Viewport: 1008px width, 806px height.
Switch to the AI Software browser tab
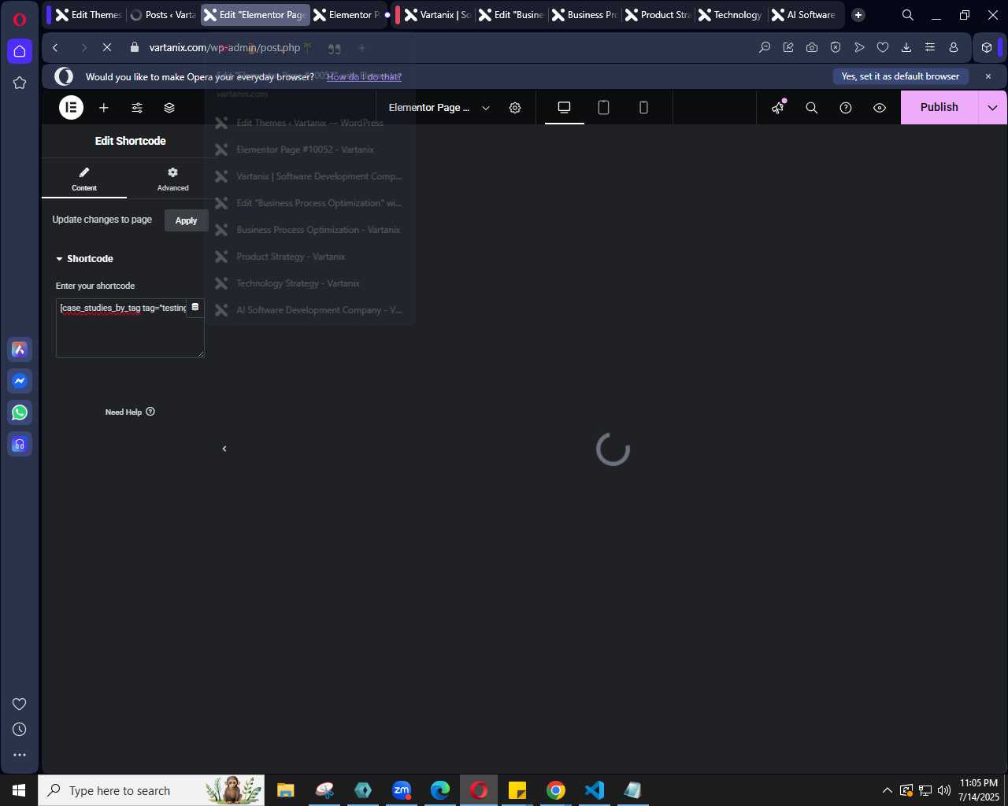click(x=805, y=15)
